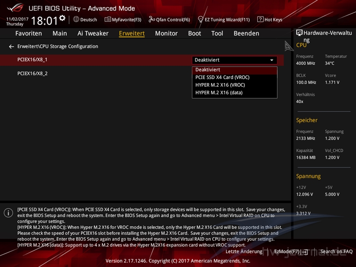Click Letzte Änderung button
Viewport: 356px width, 267px height.
244,251
